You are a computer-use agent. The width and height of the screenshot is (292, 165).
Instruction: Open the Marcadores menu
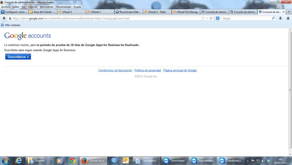point(46,7)
